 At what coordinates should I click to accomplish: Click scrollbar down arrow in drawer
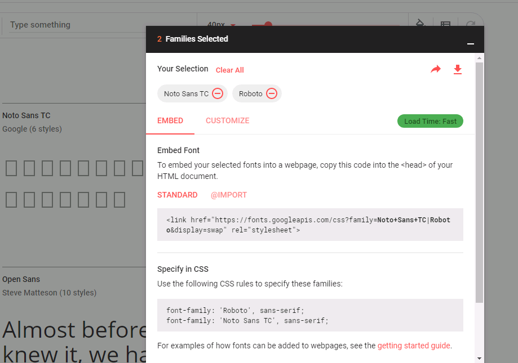479,358
